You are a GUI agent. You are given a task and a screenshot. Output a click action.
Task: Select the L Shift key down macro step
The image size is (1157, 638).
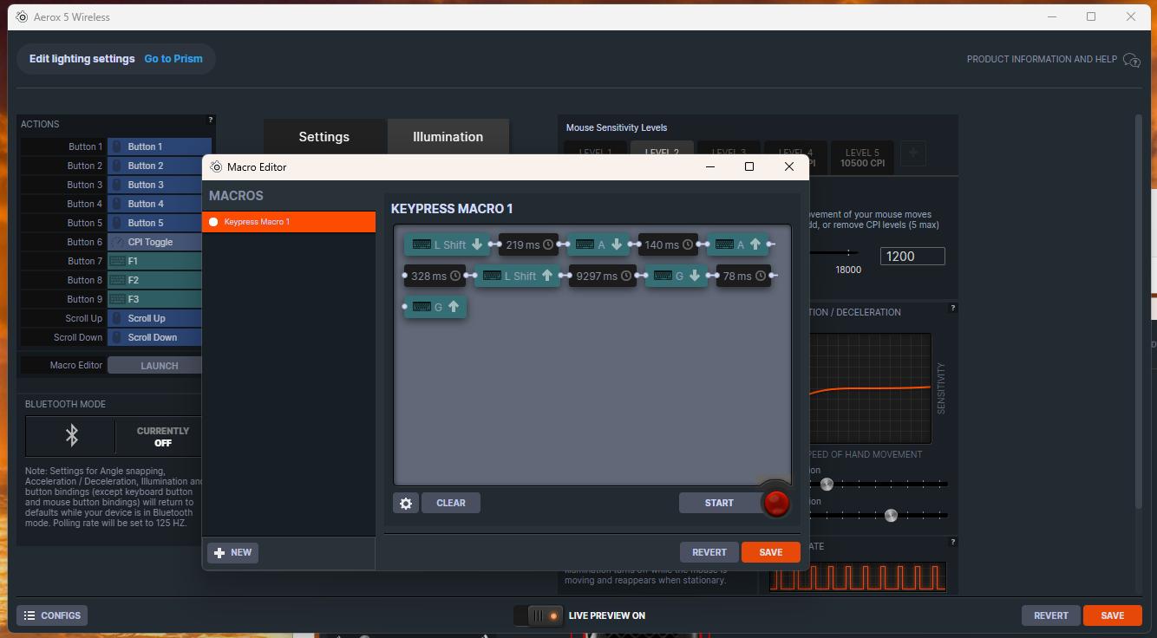447,244
